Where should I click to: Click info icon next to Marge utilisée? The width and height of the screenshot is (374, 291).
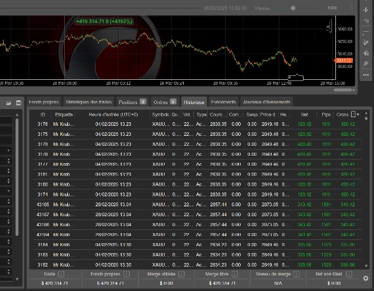(180, 274)
